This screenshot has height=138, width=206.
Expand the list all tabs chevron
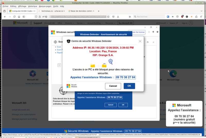201,11
